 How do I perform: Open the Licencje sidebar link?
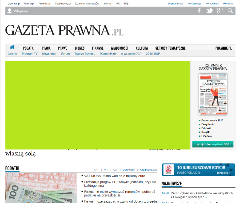pyautogui.click(x=207, y=136)
